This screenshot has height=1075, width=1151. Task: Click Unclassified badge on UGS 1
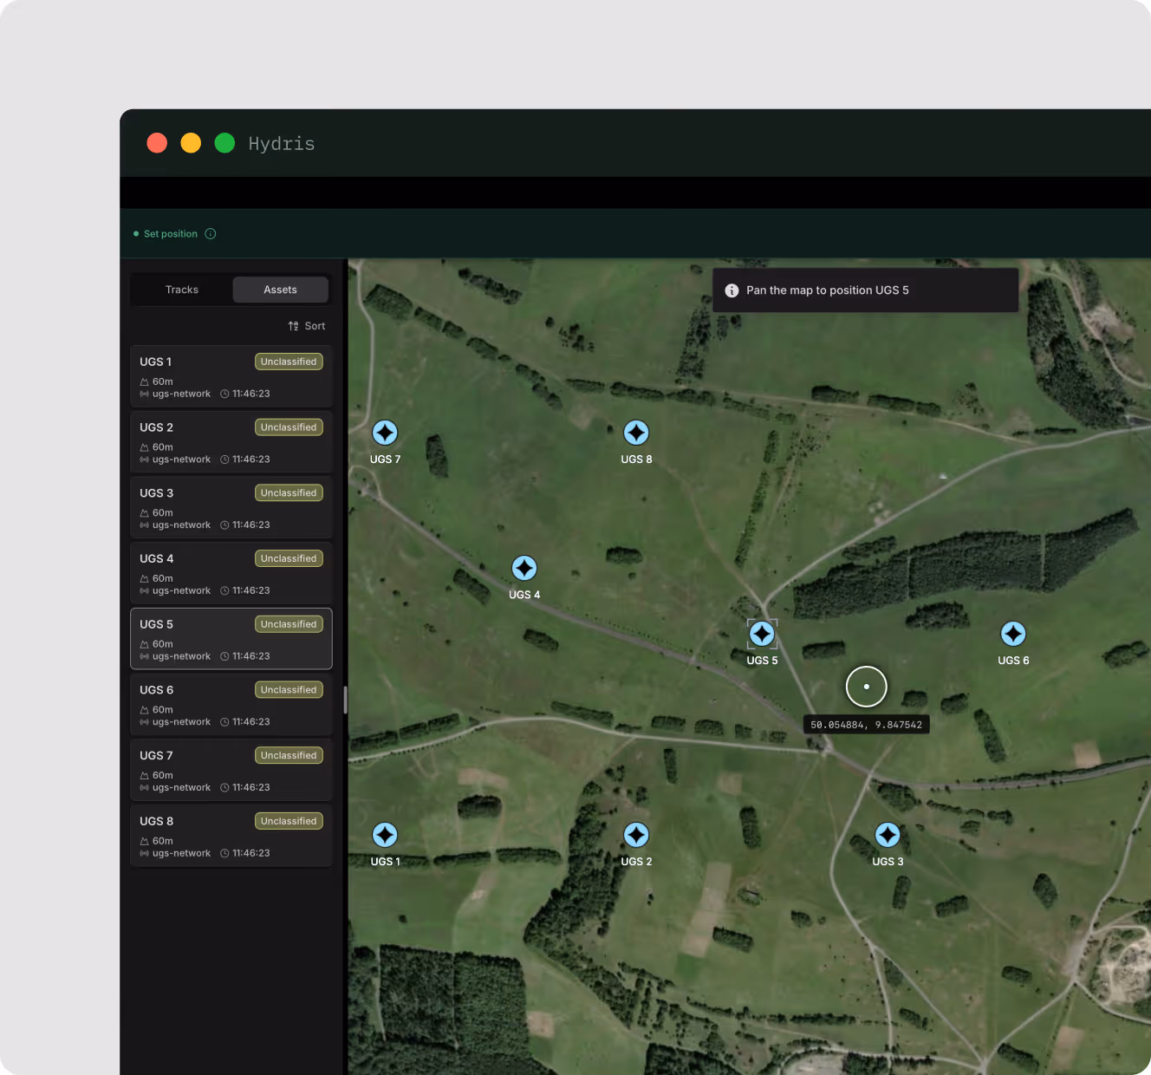coord(289,362)
